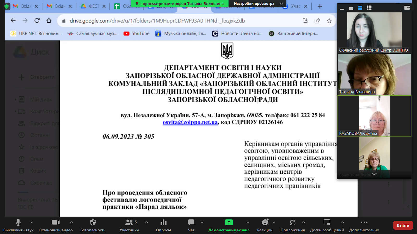Select КАЗАКОВА Людмила video thumbnail
The height and width of the screenshot is (234, 417).
pos(374,116)
